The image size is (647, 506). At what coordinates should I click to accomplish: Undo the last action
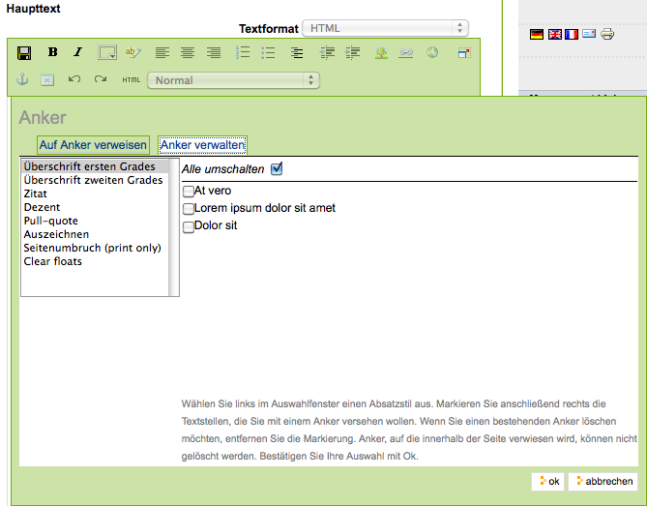coord(74,78)
